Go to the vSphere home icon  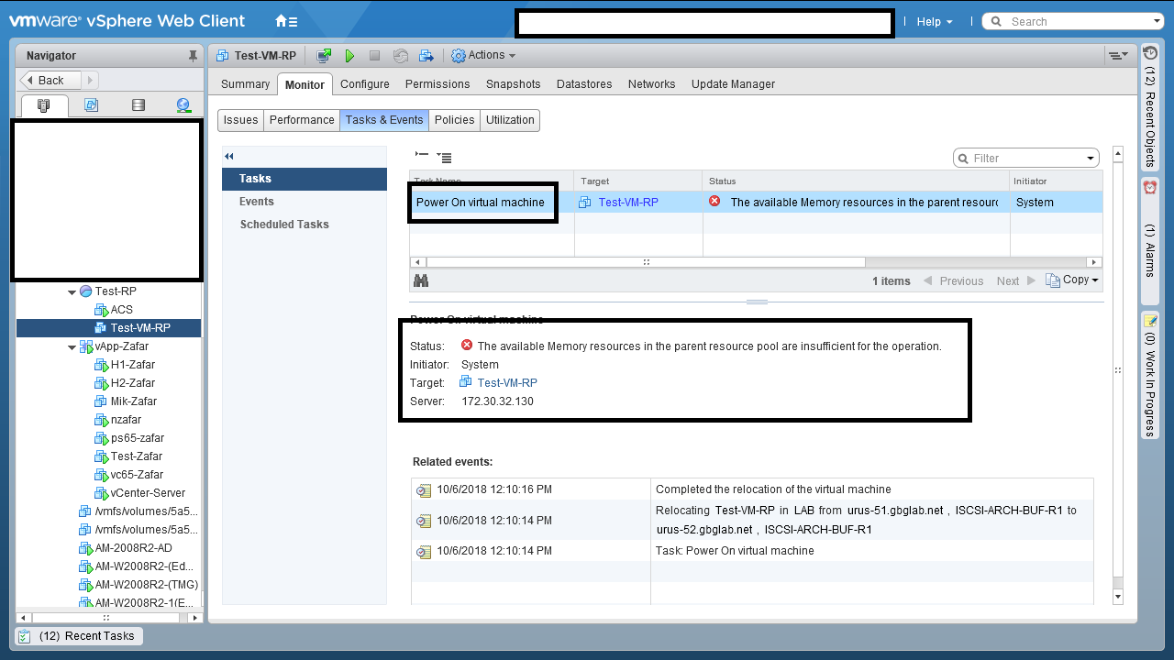point(286,21)
